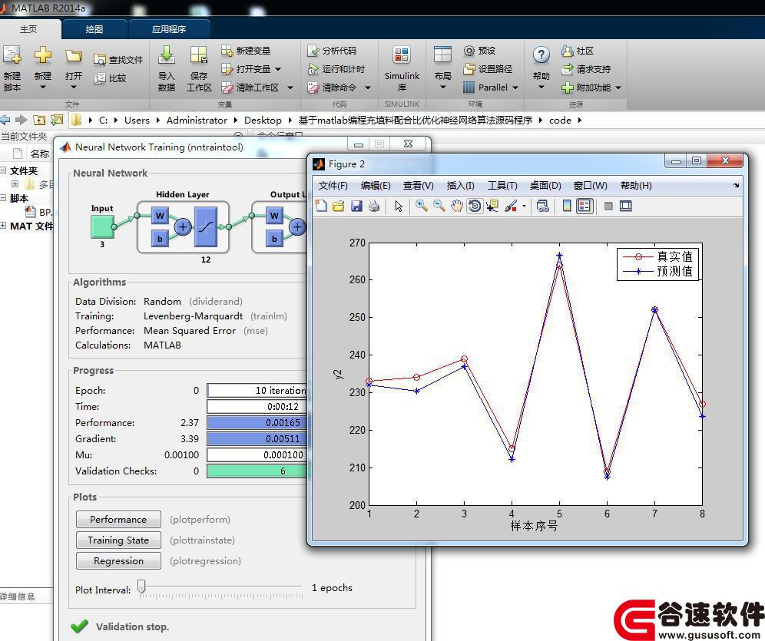Open 插入(I) menu in Figure 2
This screenshot has width=765, height=641.
click(x=461, y=186)
